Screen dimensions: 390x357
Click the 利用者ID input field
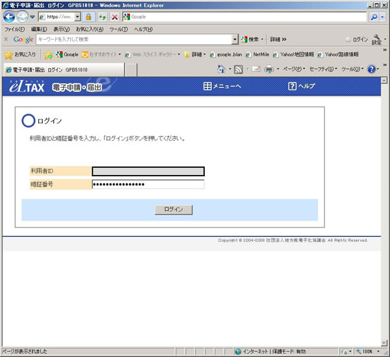click(x=148, y=172)
